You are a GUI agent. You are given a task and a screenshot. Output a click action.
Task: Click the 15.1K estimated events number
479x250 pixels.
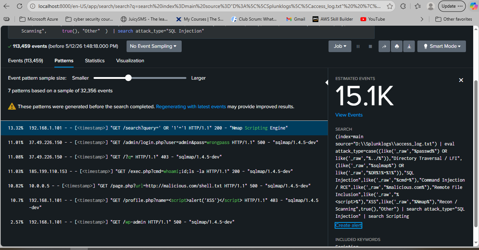point(364,96)
